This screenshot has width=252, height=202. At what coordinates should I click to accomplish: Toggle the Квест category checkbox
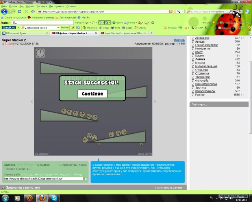click(x=193, y=52)
